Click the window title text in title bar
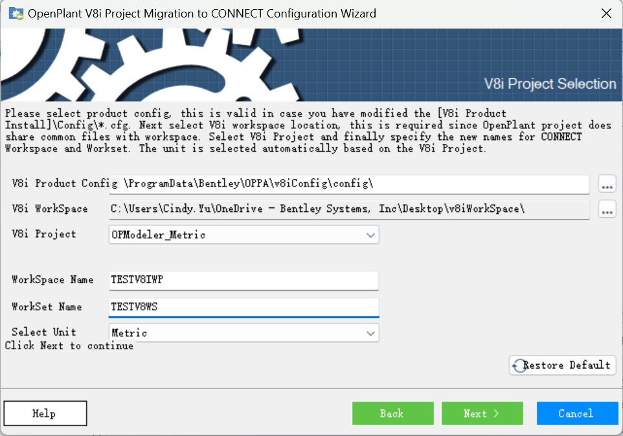Screen dimensions: 623x436 pyautogui.click(x=202, y=14)
